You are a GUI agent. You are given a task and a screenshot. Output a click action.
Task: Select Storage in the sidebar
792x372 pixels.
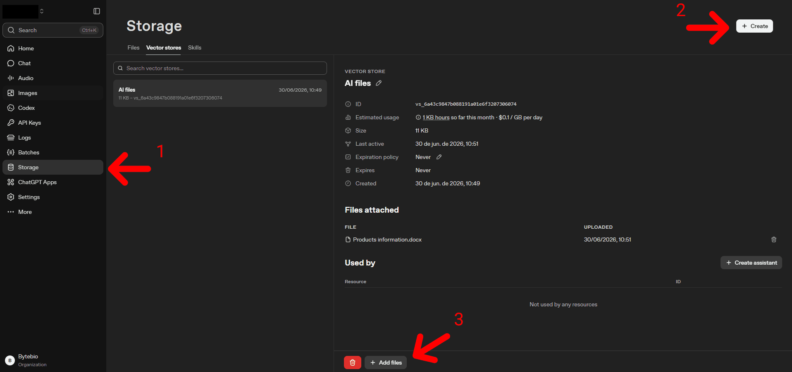tap(53, 167)
